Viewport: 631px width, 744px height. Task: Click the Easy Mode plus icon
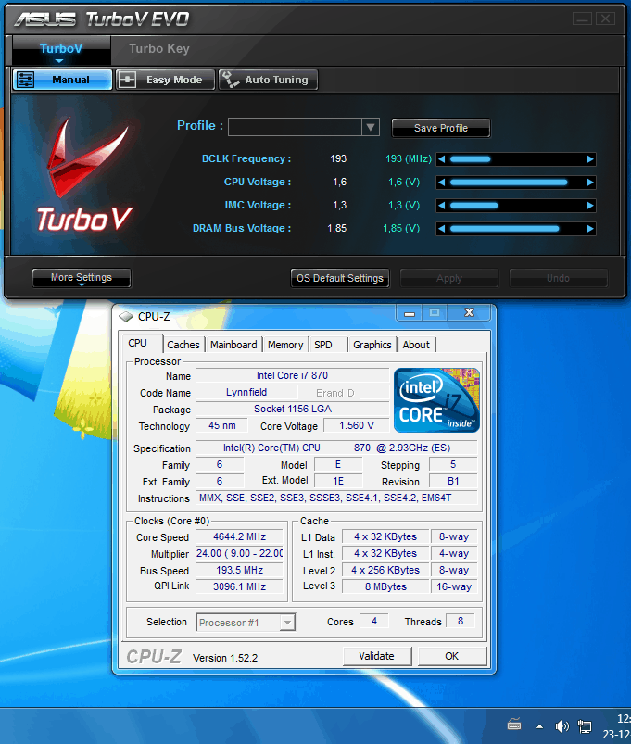pos(127,80)
